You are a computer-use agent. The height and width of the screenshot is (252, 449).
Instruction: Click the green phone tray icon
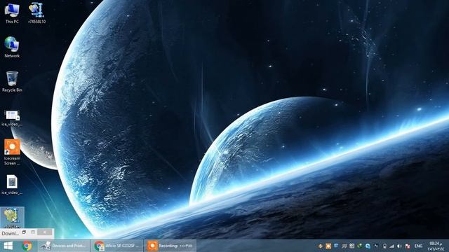[360, 246]
